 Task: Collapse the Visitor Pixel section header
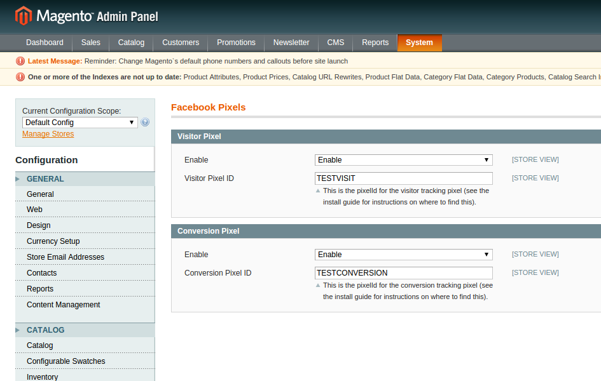[x=386, y=137]
